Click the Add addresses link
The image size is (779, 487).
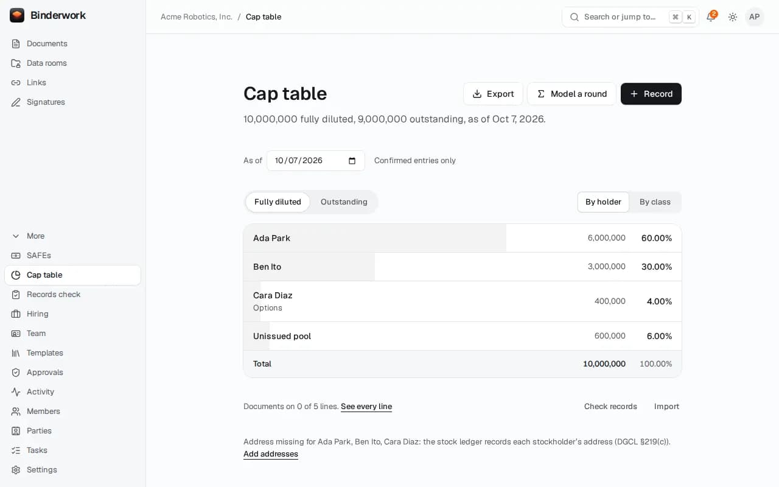(271, 454)
